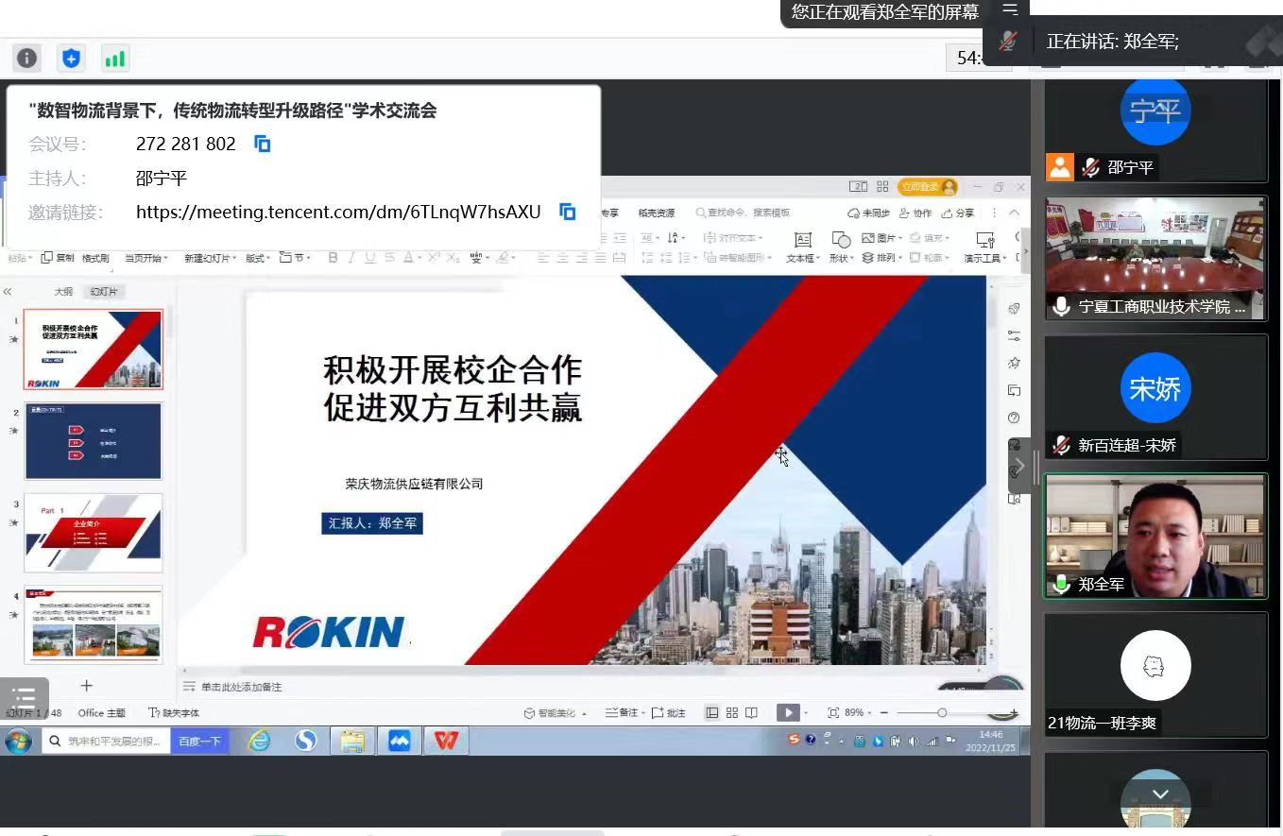
Task: Open the 形状 shapes dropdown
Action: click(840, 247)
